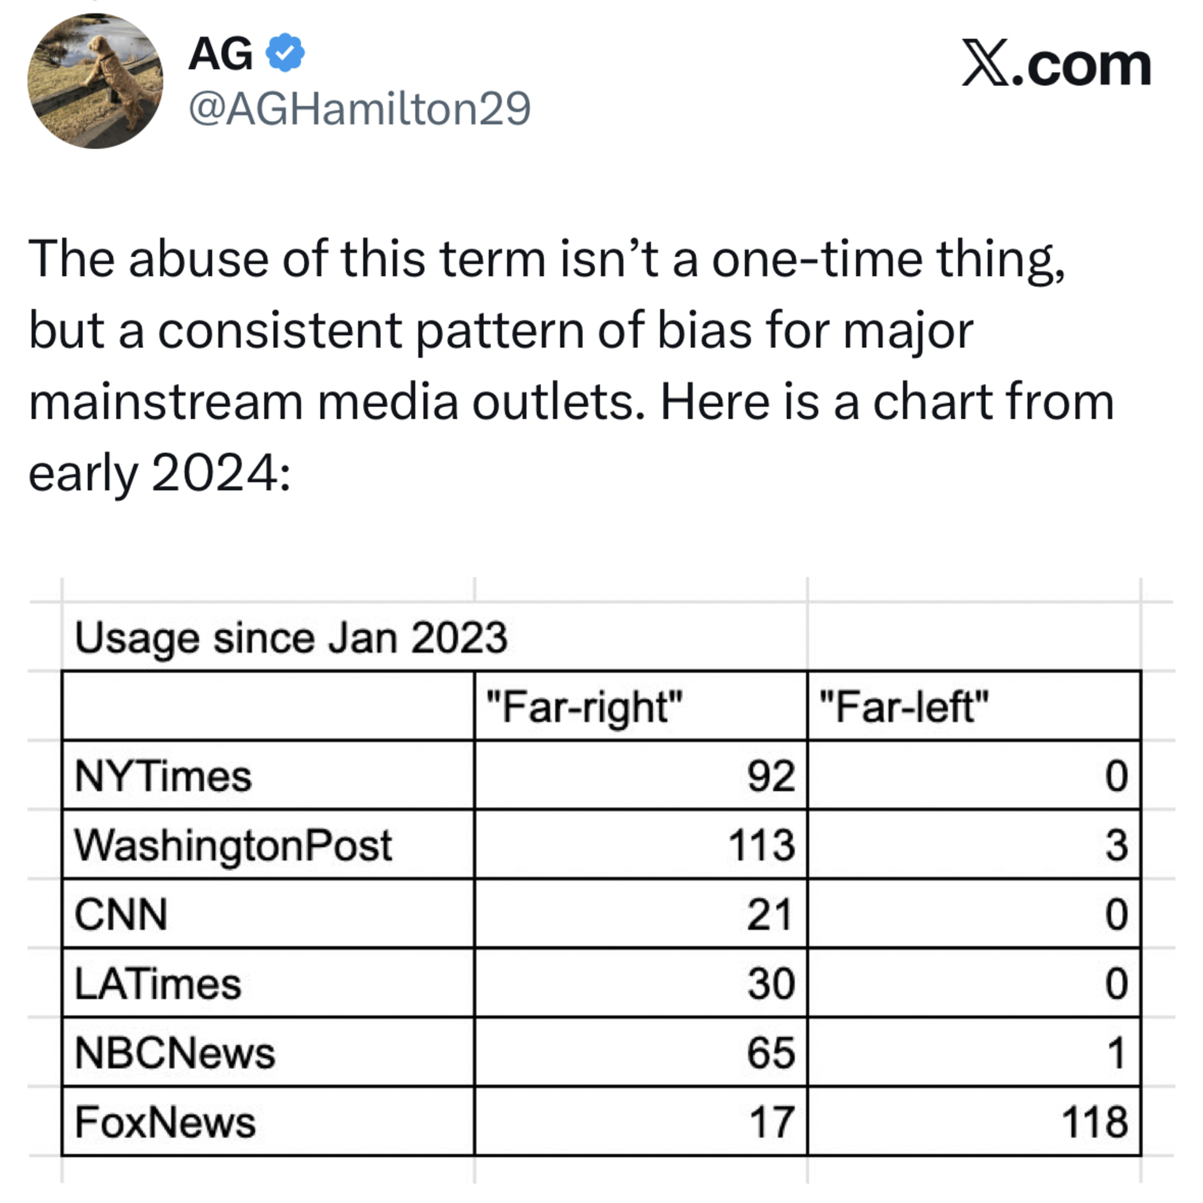Open the @AGHamilton29 handle link

click(359, 108)
